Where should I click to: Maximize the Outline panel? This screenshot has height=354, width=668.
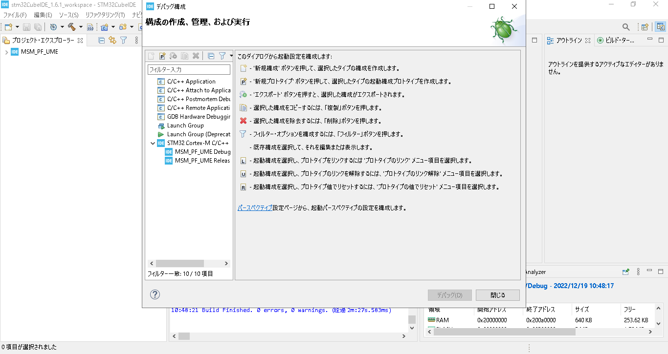pyautogui.click(x=661, y=40)
